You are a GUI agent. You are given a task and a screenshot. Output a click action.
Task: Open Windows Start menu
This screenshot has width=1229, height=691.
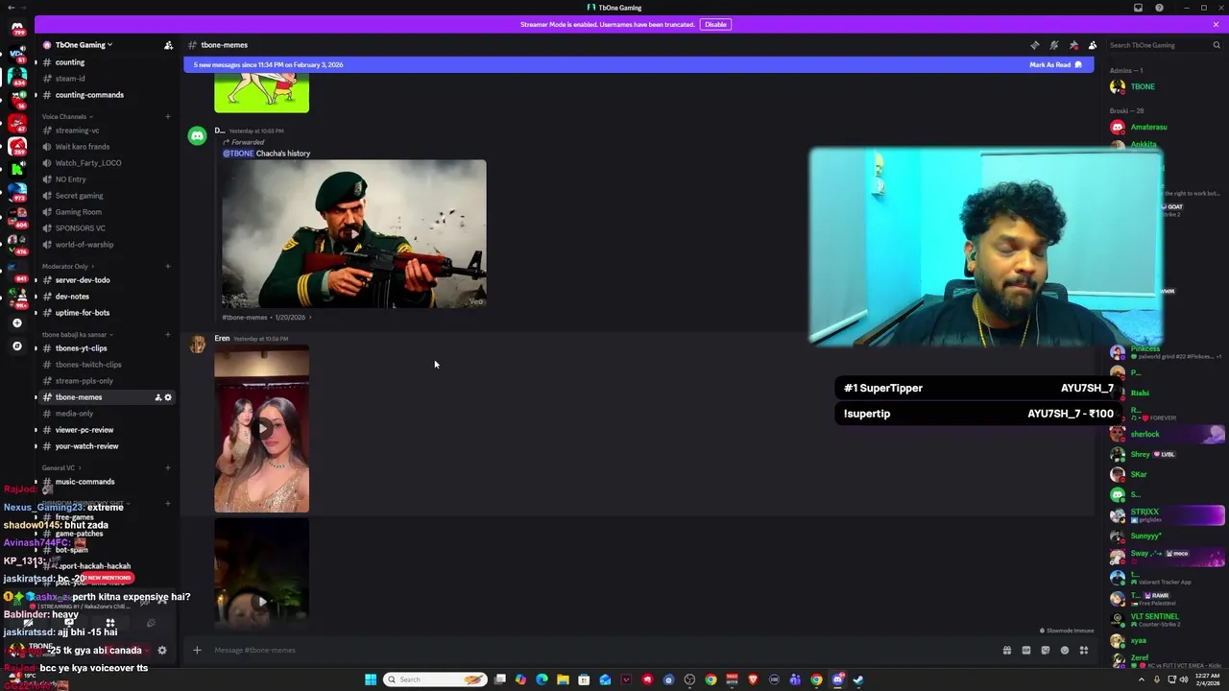371,680
